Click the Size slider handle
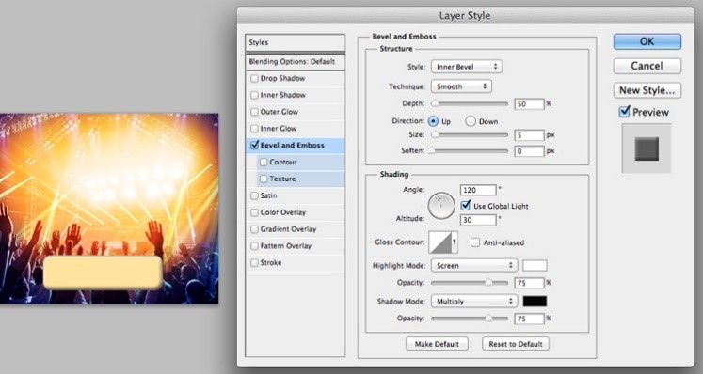 [x=435, y=134]
